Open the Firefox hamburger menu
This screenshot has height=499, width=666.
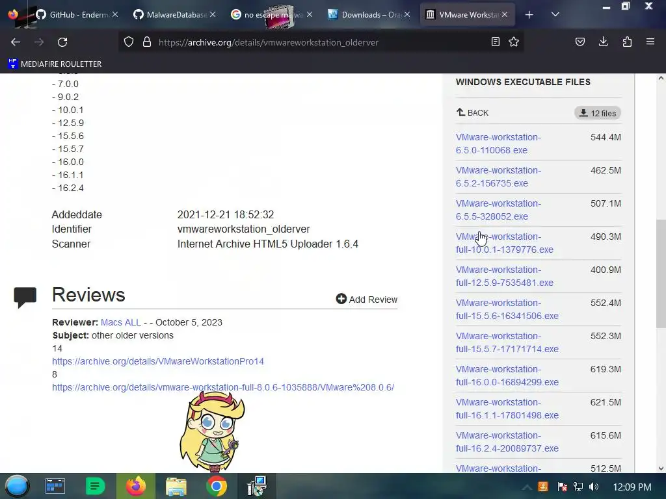click(650, 42)
